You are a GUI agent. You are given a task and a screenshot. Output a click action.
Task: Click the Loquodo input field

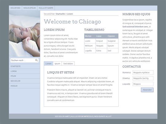click(x=143, y=84)
